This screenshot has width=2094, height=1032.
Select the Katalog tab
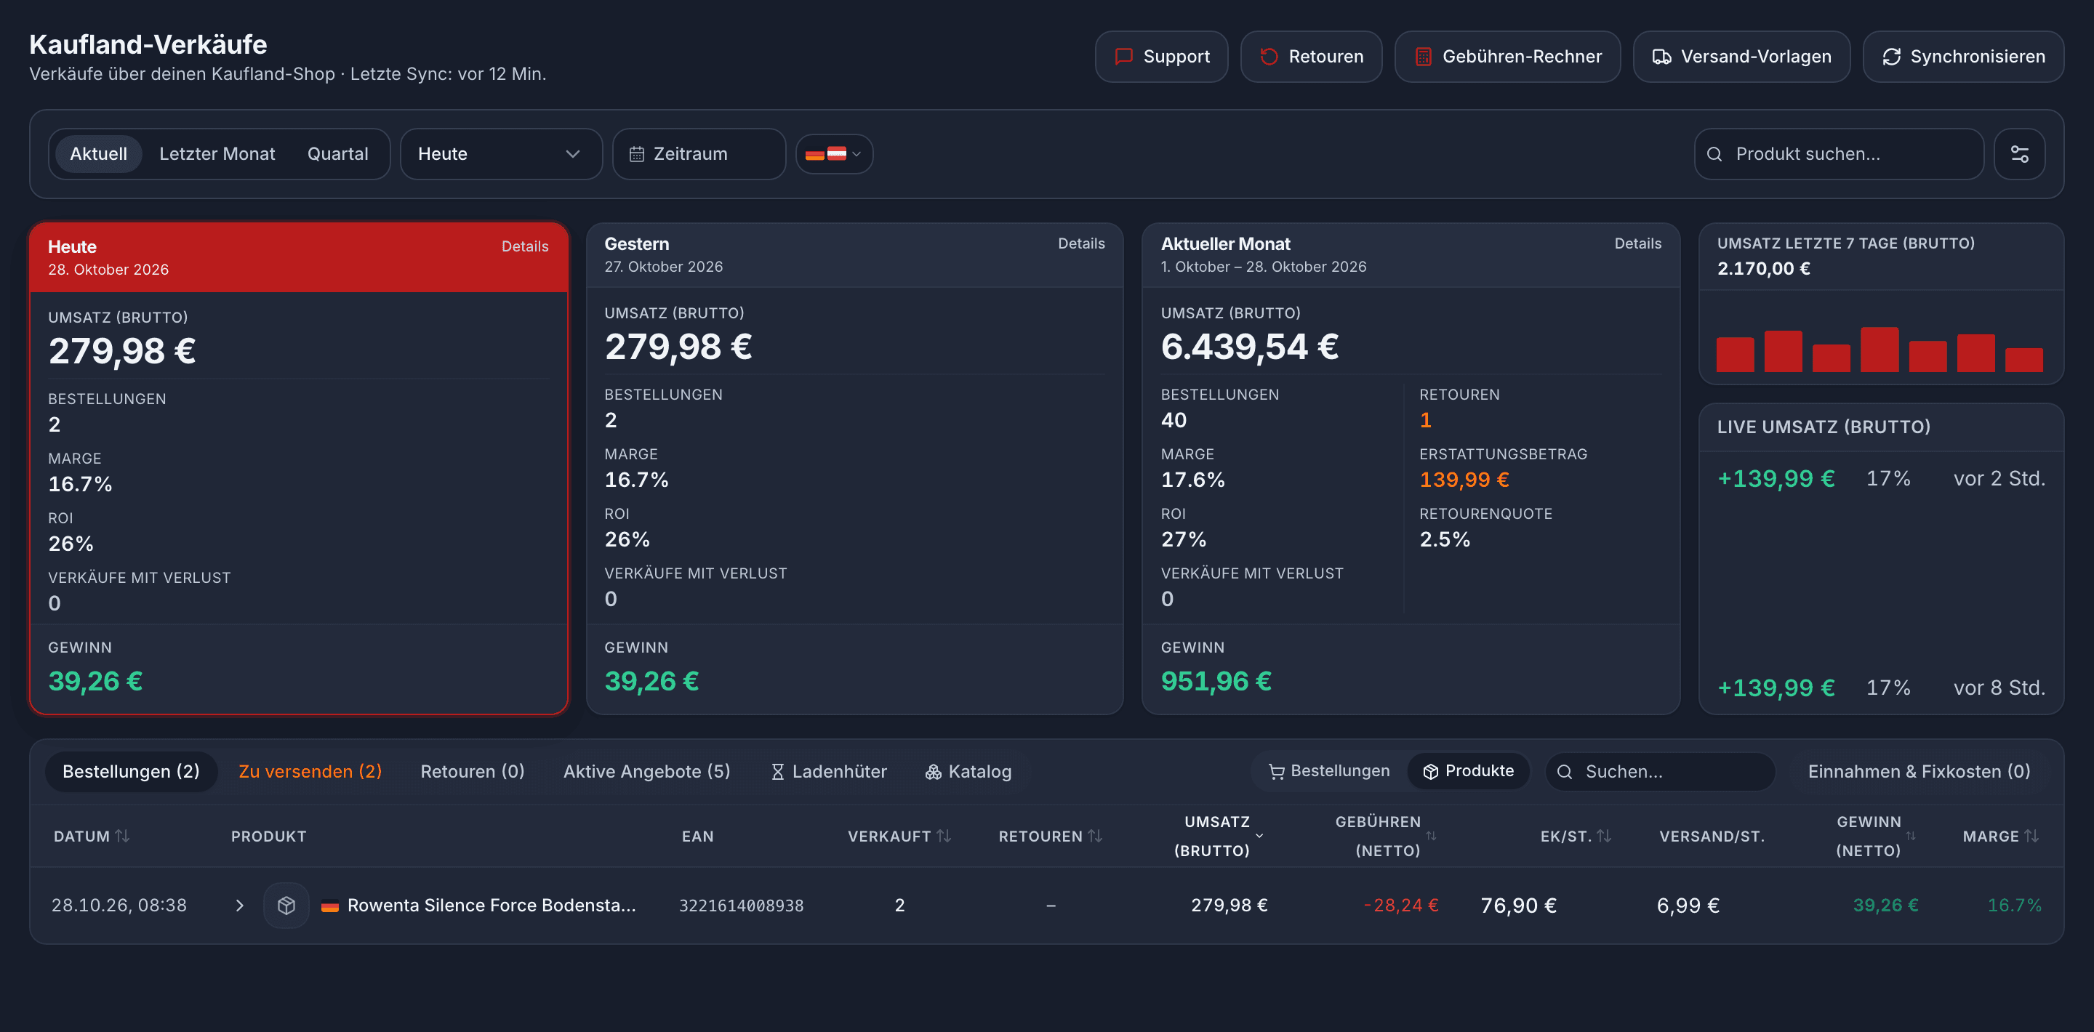[x=968, y=771]
